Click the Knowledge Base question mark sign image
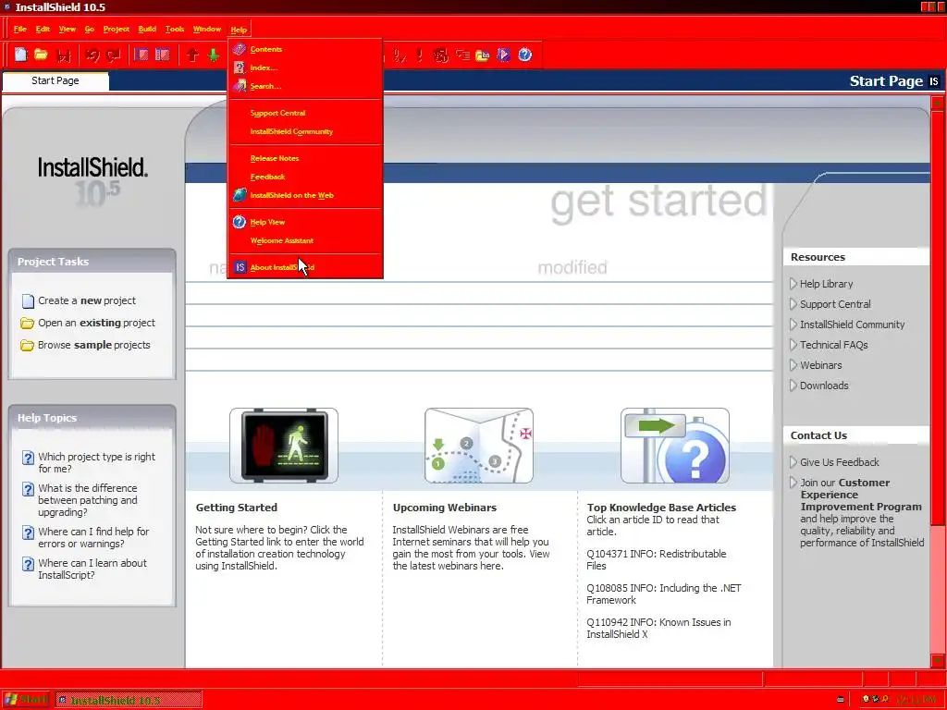The image size is (947, 710). 674,446
